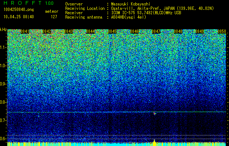Click the A504HB(yagi 4el) antenna text
This screenshot has height=146, width=229.
[129, 17]
